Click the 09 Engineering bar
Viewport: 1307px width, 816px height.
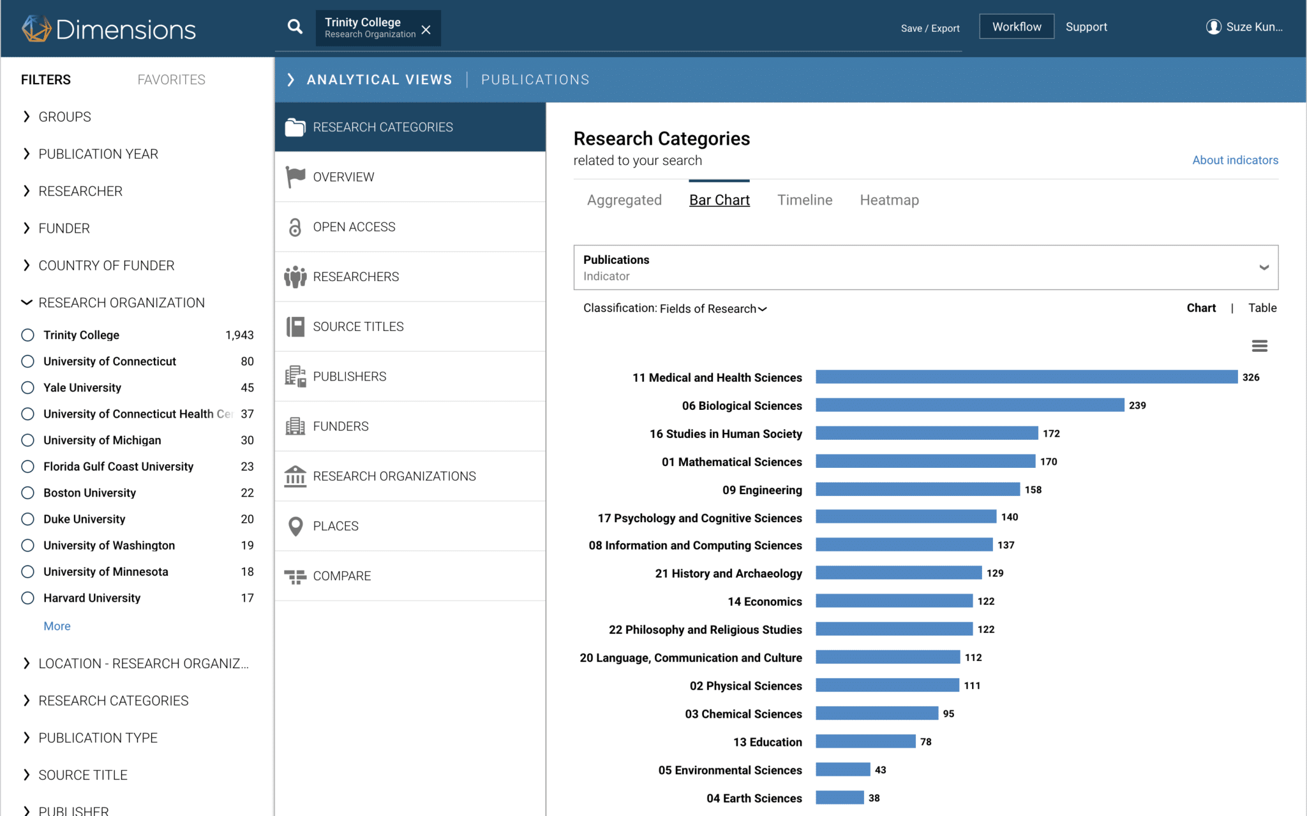(x=918, y=489)
